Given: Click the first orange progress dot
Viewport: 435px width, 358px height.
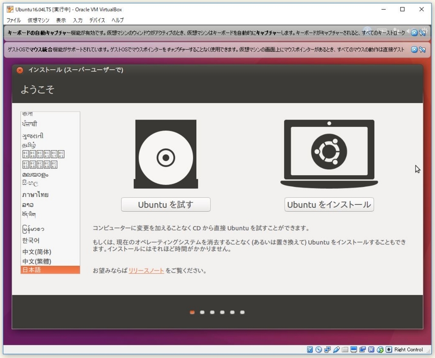Looking at the screenshot, I should (x=192, y=312).
